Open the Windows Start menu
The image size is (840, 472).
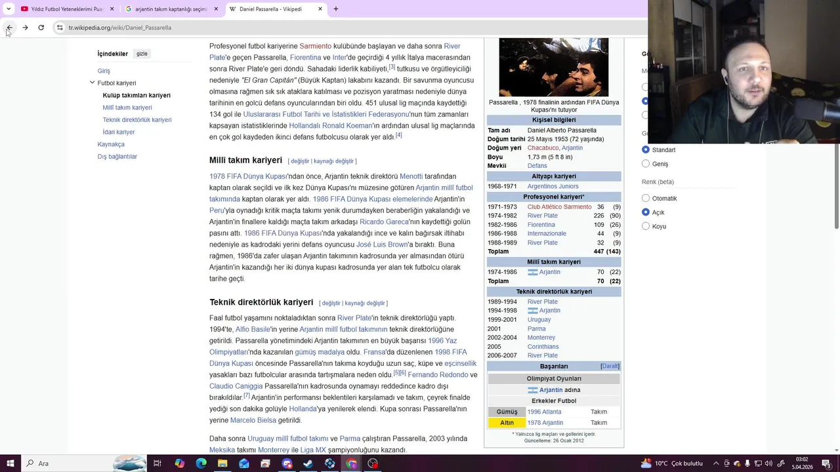[9, 463]
